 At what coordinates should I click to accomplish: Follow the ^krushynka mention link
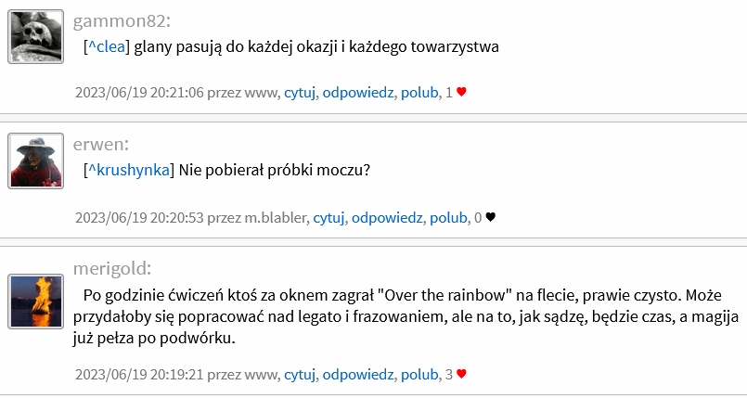129,171
